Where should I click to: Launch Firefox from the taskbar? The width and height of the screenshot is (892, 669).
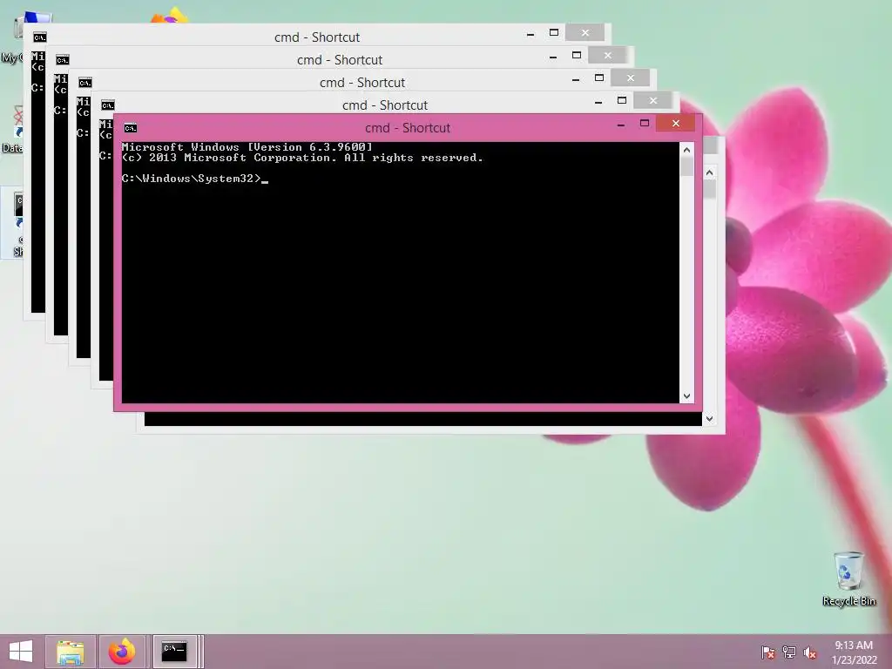[122, 652]
